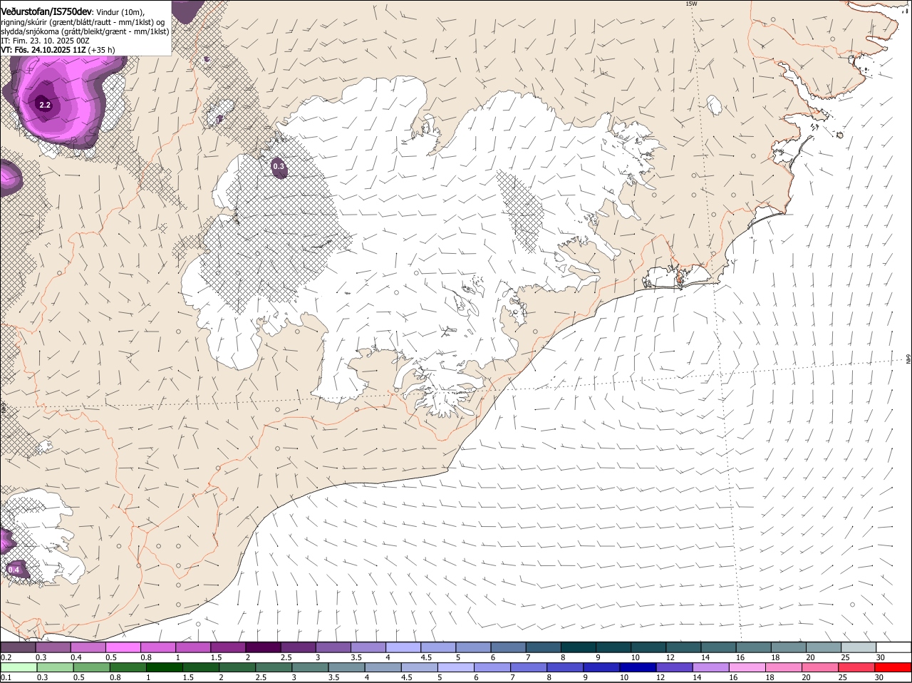
Task: Pick lower legend swatch between 5 and 6
Action: tap(456, 667)
